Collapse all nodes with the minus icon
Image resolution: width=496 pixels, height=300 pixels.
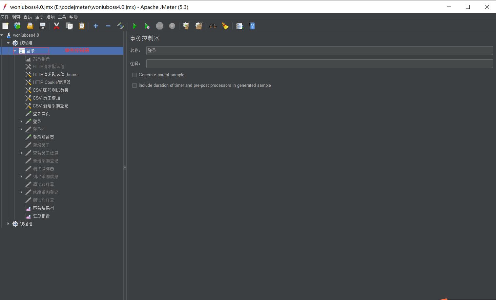click(108, 26)
